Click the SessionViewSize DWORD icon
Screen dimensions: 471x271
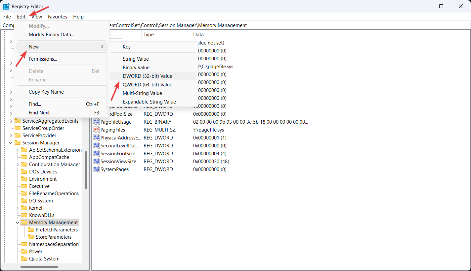(96, 162)
